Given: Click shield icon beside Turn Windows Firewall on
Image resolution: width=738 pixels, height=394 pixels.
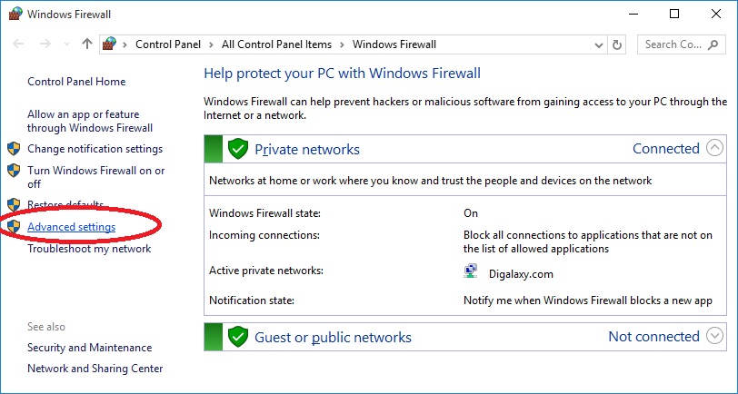Looking at the screenshot, I should [x=14, y=171].
